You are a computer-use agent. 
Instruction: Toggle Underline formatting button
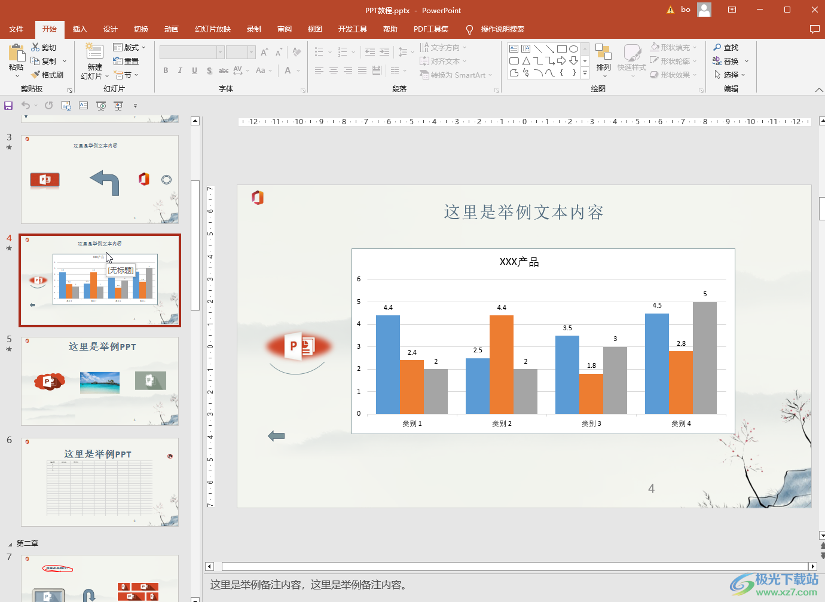pos(194,70)
